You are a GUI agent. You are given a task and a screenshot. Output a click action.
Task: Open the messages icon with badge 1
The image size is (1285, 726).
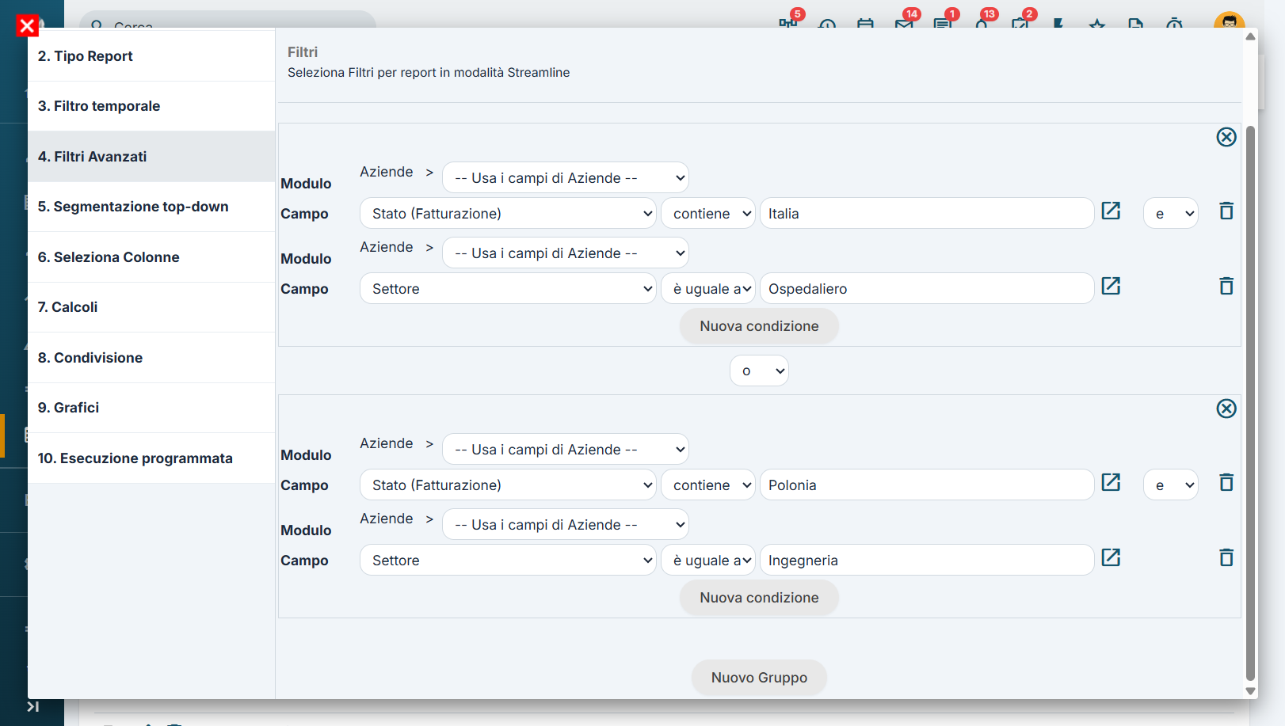pyautogui.click(x=944, y=22)
